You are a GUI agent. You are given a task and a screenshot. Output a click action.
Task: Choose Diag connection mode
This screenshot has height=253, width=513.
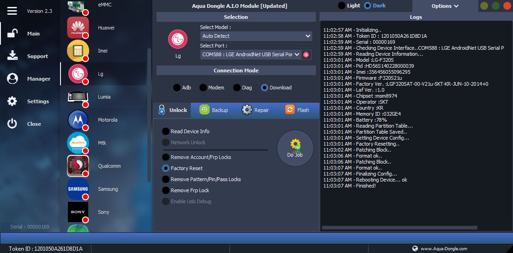pyautogui.click(x=237, y=88)
